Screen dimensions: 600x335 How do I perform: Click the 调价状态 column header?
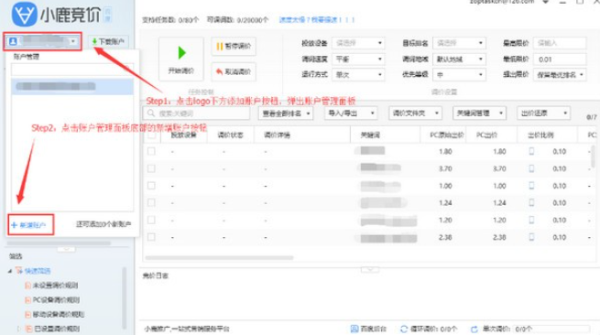(x=230, y=135)
